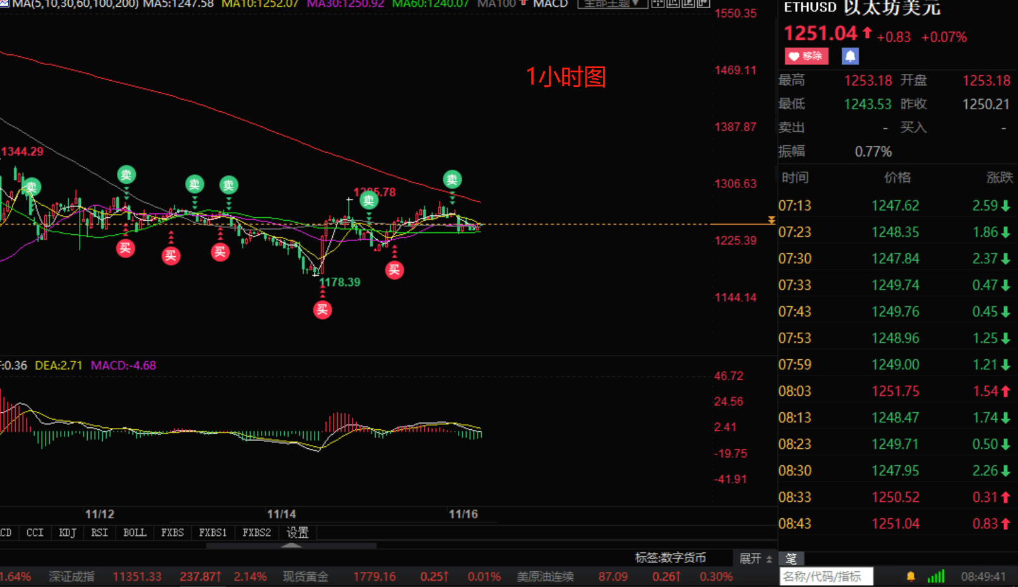Screen dimensions: 1018x587
Task: Expand the panel with 展开 button
Action: (x=755, y=559)
